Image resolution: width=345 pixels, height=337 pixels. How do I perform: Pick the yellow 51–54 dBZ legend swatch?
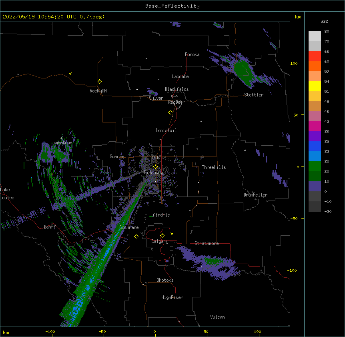click(315, 86)
